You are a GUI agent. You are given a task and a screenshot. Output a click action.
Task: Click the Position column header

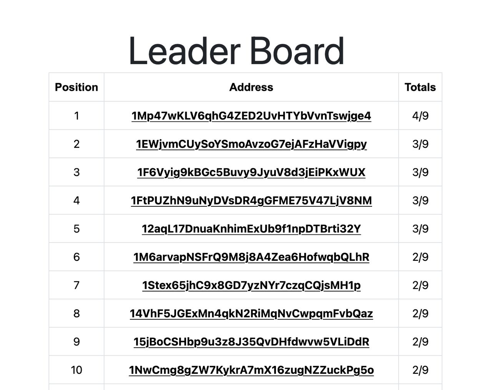76,87
